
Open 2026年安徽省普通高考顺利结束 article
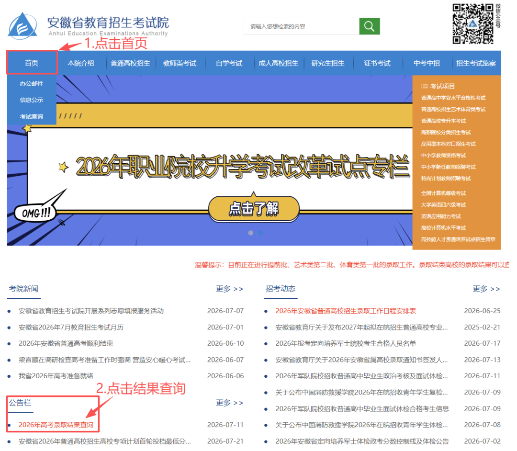click(x=66, y=344)
